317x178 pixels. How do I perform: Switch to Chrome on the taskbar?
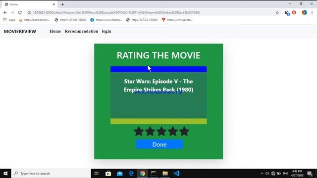(x=142, y=174)
